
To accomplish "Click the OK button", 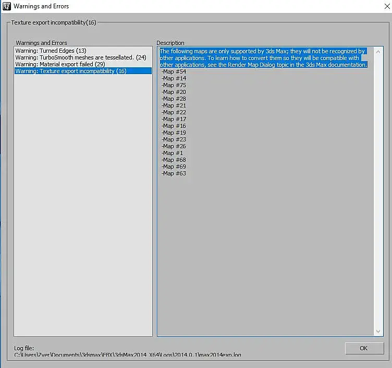I will [364, 348].
